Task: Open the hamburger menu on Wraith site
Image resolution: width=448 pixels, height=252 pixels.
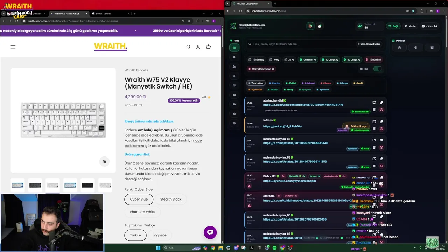Action: click(13, 47)
